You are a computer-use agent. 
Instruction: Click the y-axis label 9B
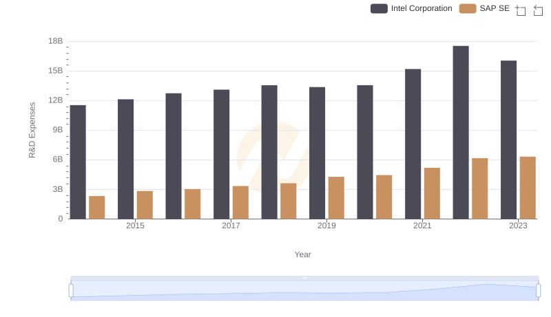click(x=58, y=130)
